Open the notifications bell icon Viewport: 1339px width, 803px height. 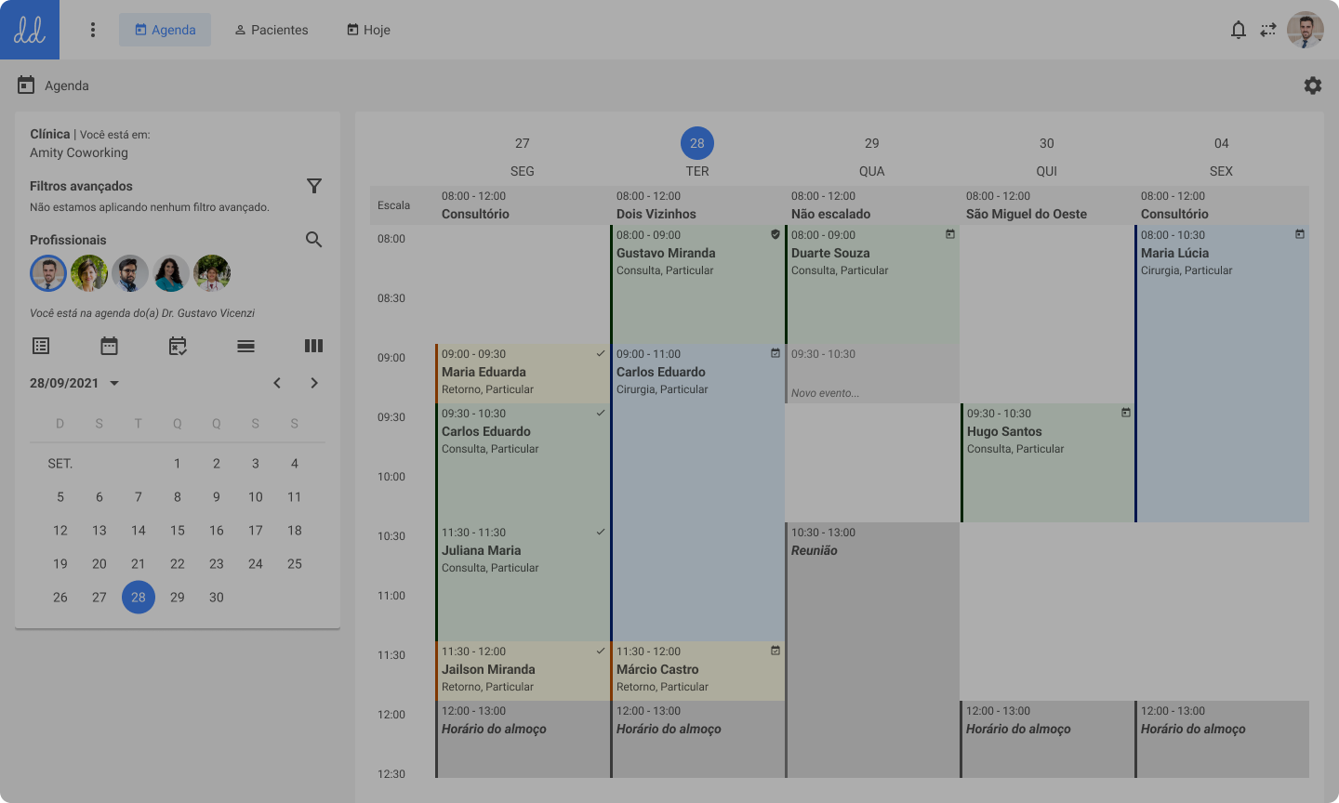1239,30
